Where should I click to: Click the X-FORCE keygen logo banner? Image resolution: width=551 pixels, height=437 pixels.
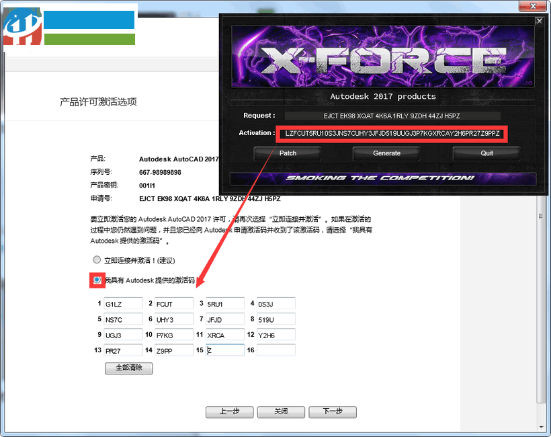pyautogui.click(x=383, y=57)
